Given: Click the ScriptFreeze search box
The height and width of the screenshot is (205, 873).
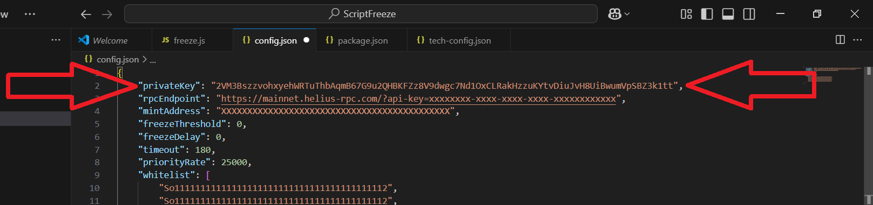Looking at the screenshot, I should 361,14.
